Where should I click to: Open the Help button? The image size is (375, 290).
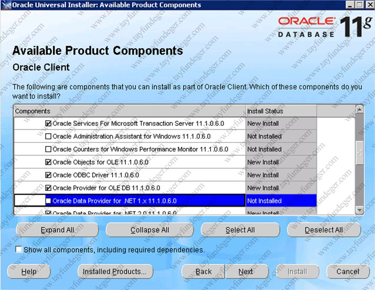[29, 272]
